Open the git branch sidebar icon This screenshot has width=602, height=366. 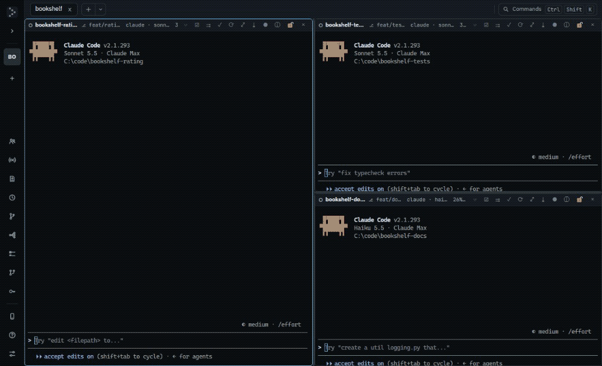point(12,216)
